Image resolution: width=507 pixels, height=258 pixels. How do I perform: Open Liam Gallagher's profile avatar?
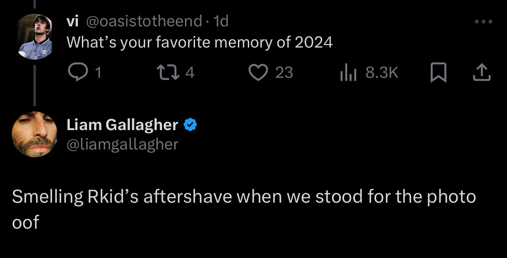coord(35,134)
